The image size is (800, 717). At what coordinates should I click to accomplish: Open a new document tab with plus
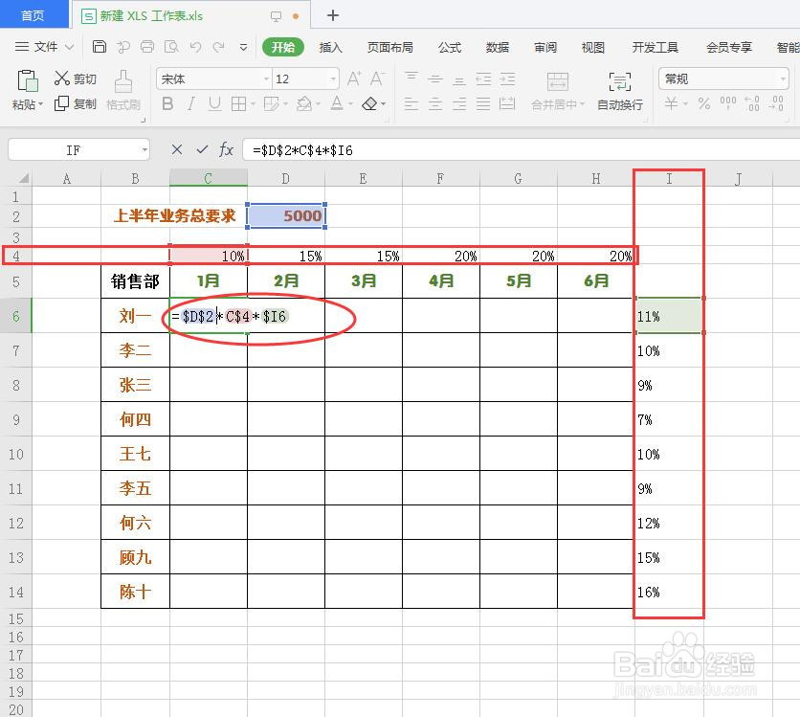[x=333, y=15]
